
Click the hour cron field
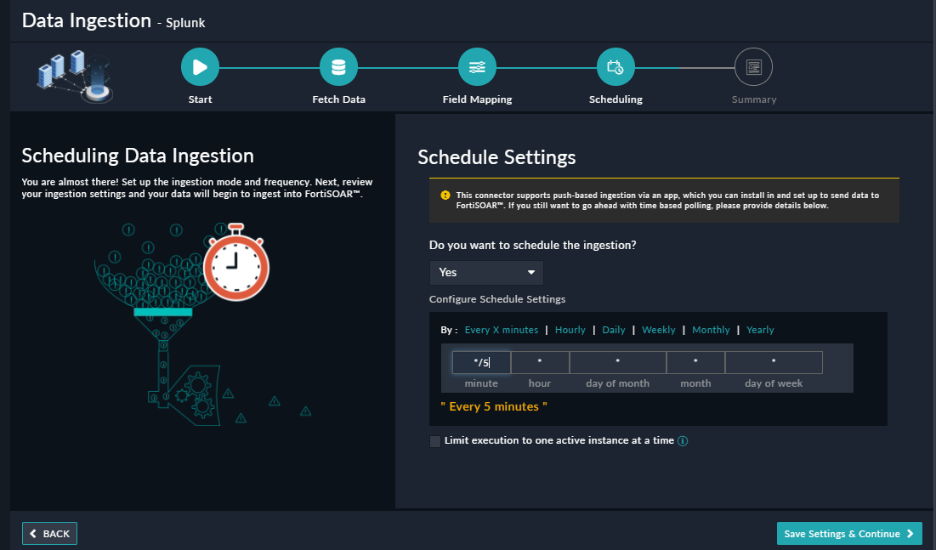540,362
